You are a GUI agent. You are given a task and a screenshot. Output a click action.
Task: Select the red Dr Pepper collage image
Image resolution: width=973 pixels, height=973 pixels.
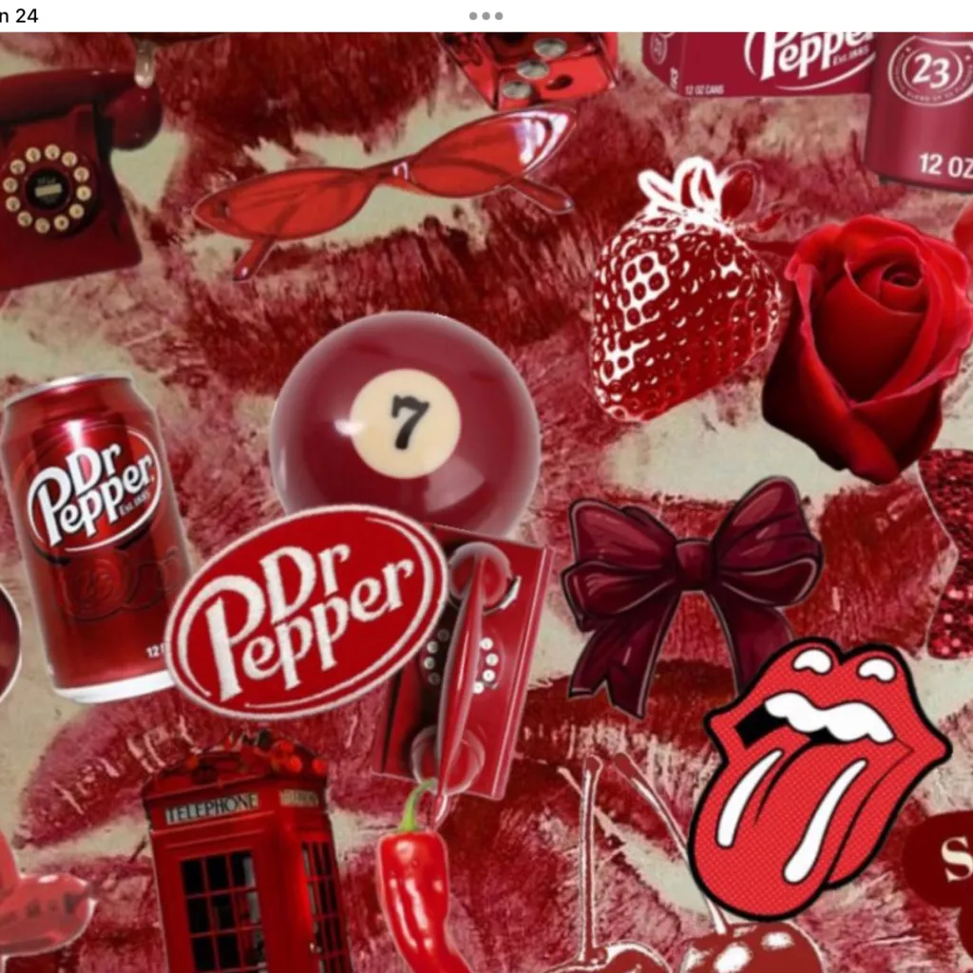[486, 503]
